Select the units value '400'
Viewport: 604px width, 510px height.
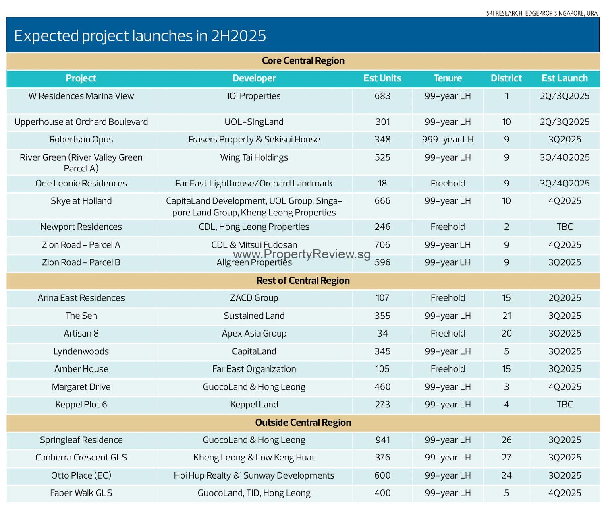382,493
